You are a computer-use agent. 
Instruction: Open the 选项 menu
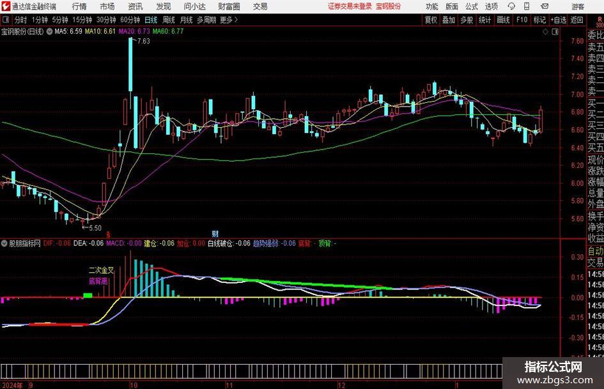491,6
